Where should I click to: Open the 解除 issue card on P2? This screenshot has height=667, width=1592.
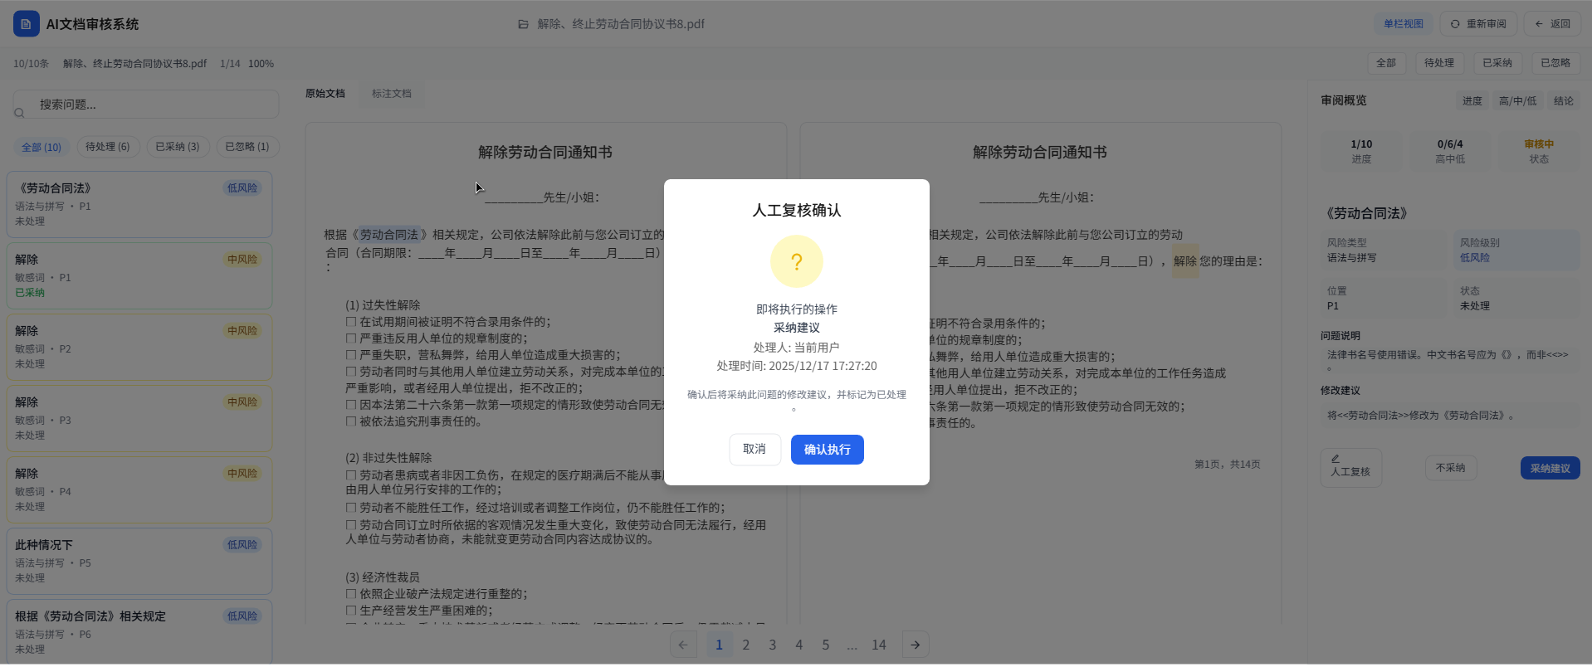139,348
